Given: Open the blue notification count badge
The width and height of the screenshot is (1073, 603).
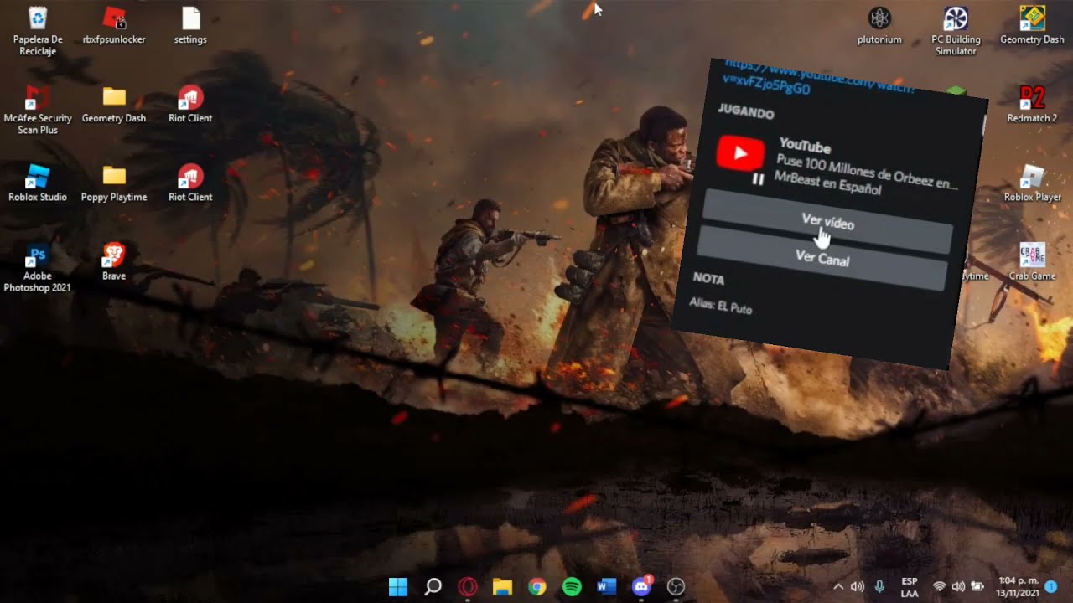Looking at the screenshot, I should click(1051, 587).
